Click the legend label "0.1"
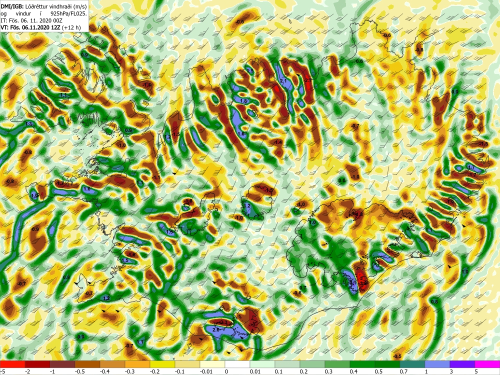Viewport: 500px width, 375px height. pos(278,371)
